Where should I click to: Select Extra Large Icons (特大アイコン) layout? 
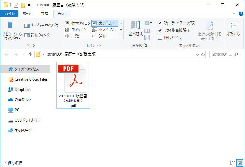click(77, 23)
